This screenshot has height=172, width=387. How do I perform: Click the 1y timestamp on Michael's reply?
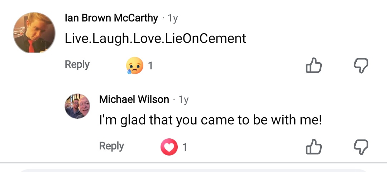tap(183, 100)
